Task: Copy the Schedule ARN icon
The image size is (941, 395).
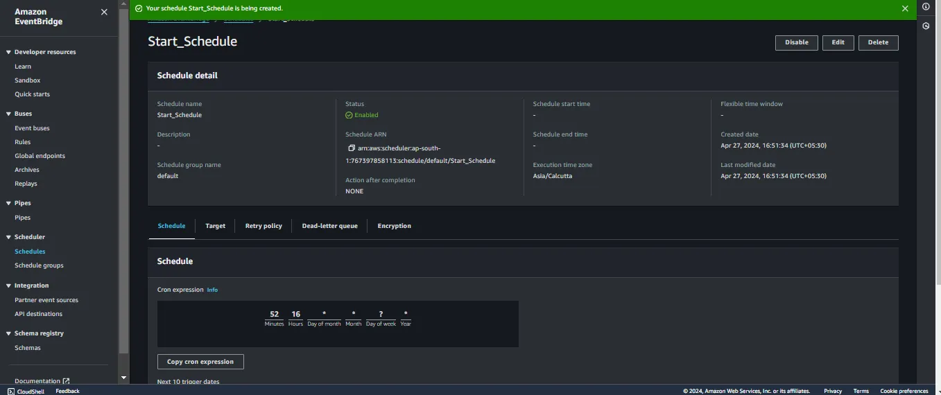Action: (x=352, y=148)
